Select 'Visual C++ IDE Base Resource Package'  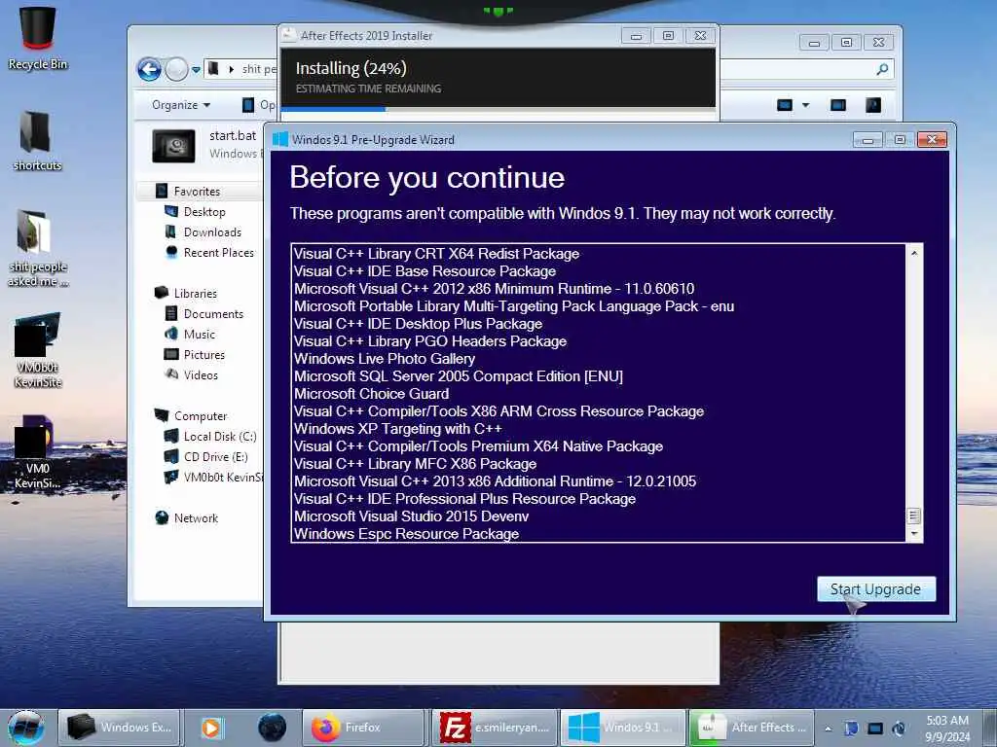[425, 271]
